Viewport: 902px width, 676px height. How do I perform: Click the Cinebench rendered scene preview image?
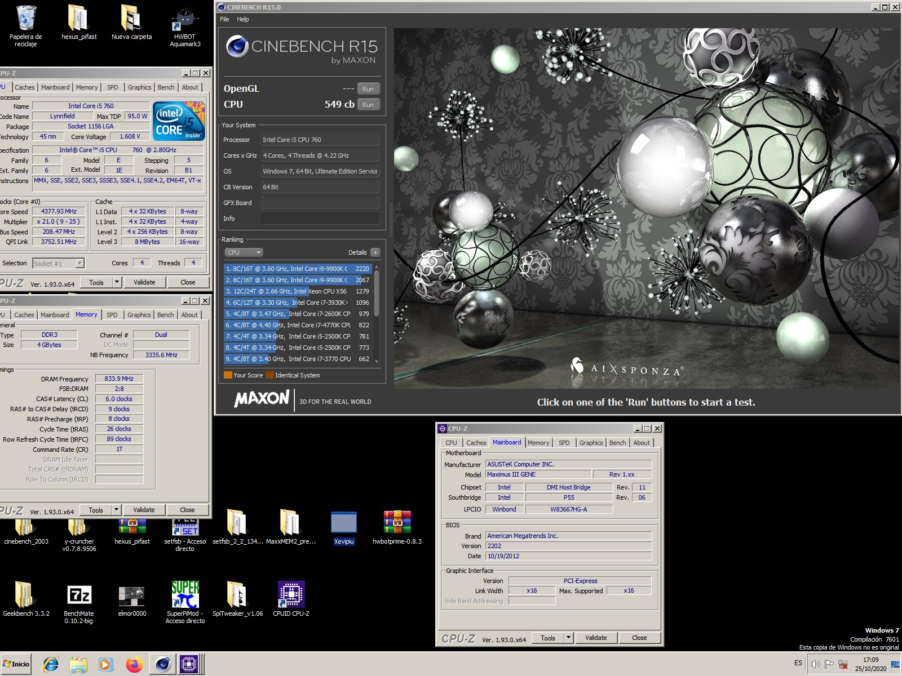tap(647, 208)
